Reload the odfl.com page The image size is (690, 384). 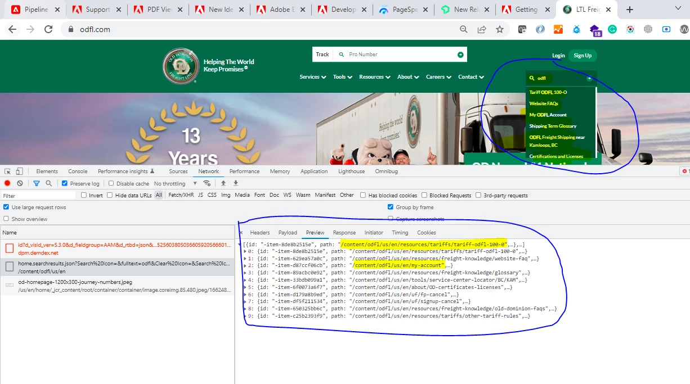pyautogui.click(x=48, y=29)
